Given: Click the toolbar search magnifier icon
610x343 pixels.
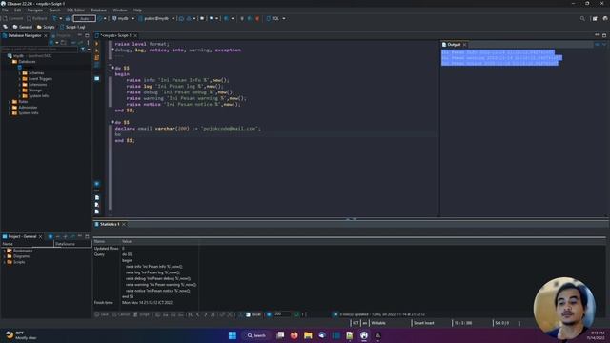Looking at the screenshot, I should (582, 18).
